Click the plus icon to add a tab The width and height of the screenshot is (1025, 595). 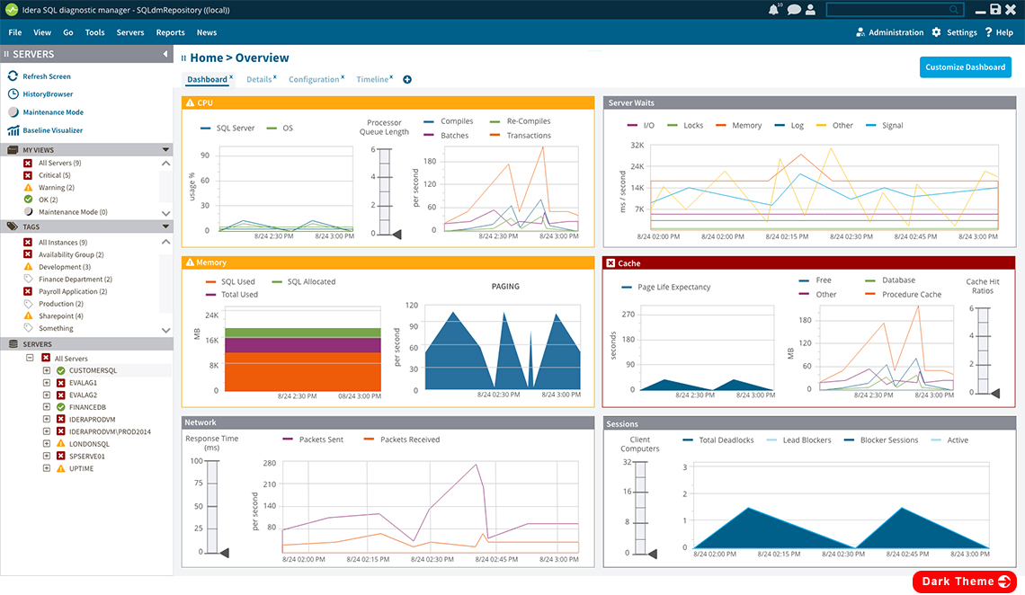407,80
